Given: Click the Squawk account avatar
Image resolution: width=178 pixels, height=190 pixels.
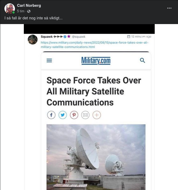Looking at the screenshot, I should (33, 39).
